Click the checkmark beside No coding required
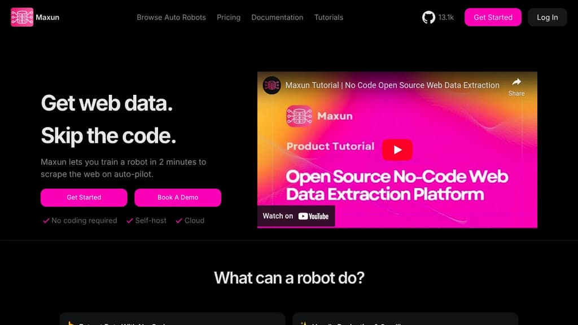The image size is (578, 325). click(46, 221)
